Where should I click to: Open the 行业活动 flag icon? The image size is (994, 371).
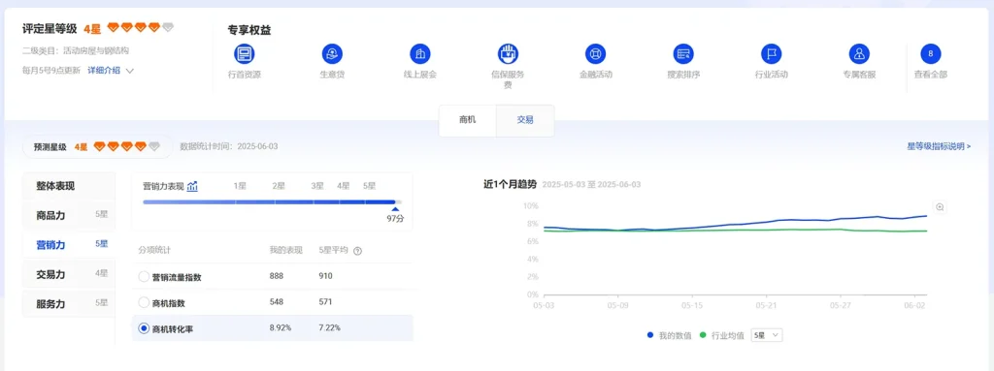coord(772,54)
